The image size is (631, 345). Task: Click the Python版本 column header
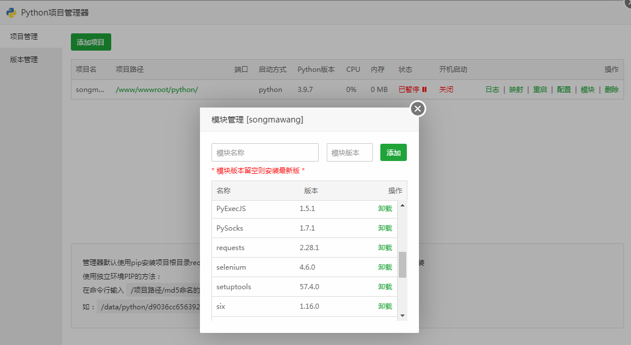(x=316, y=70)
